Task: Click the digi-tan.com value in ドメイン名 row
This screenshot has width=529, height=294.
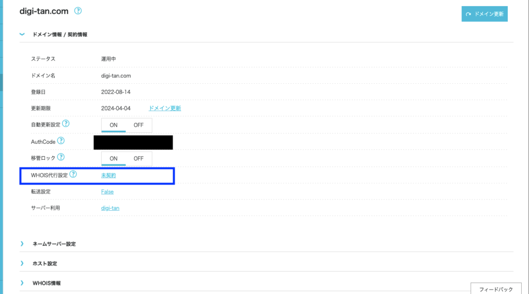Action: click(116, 76)
